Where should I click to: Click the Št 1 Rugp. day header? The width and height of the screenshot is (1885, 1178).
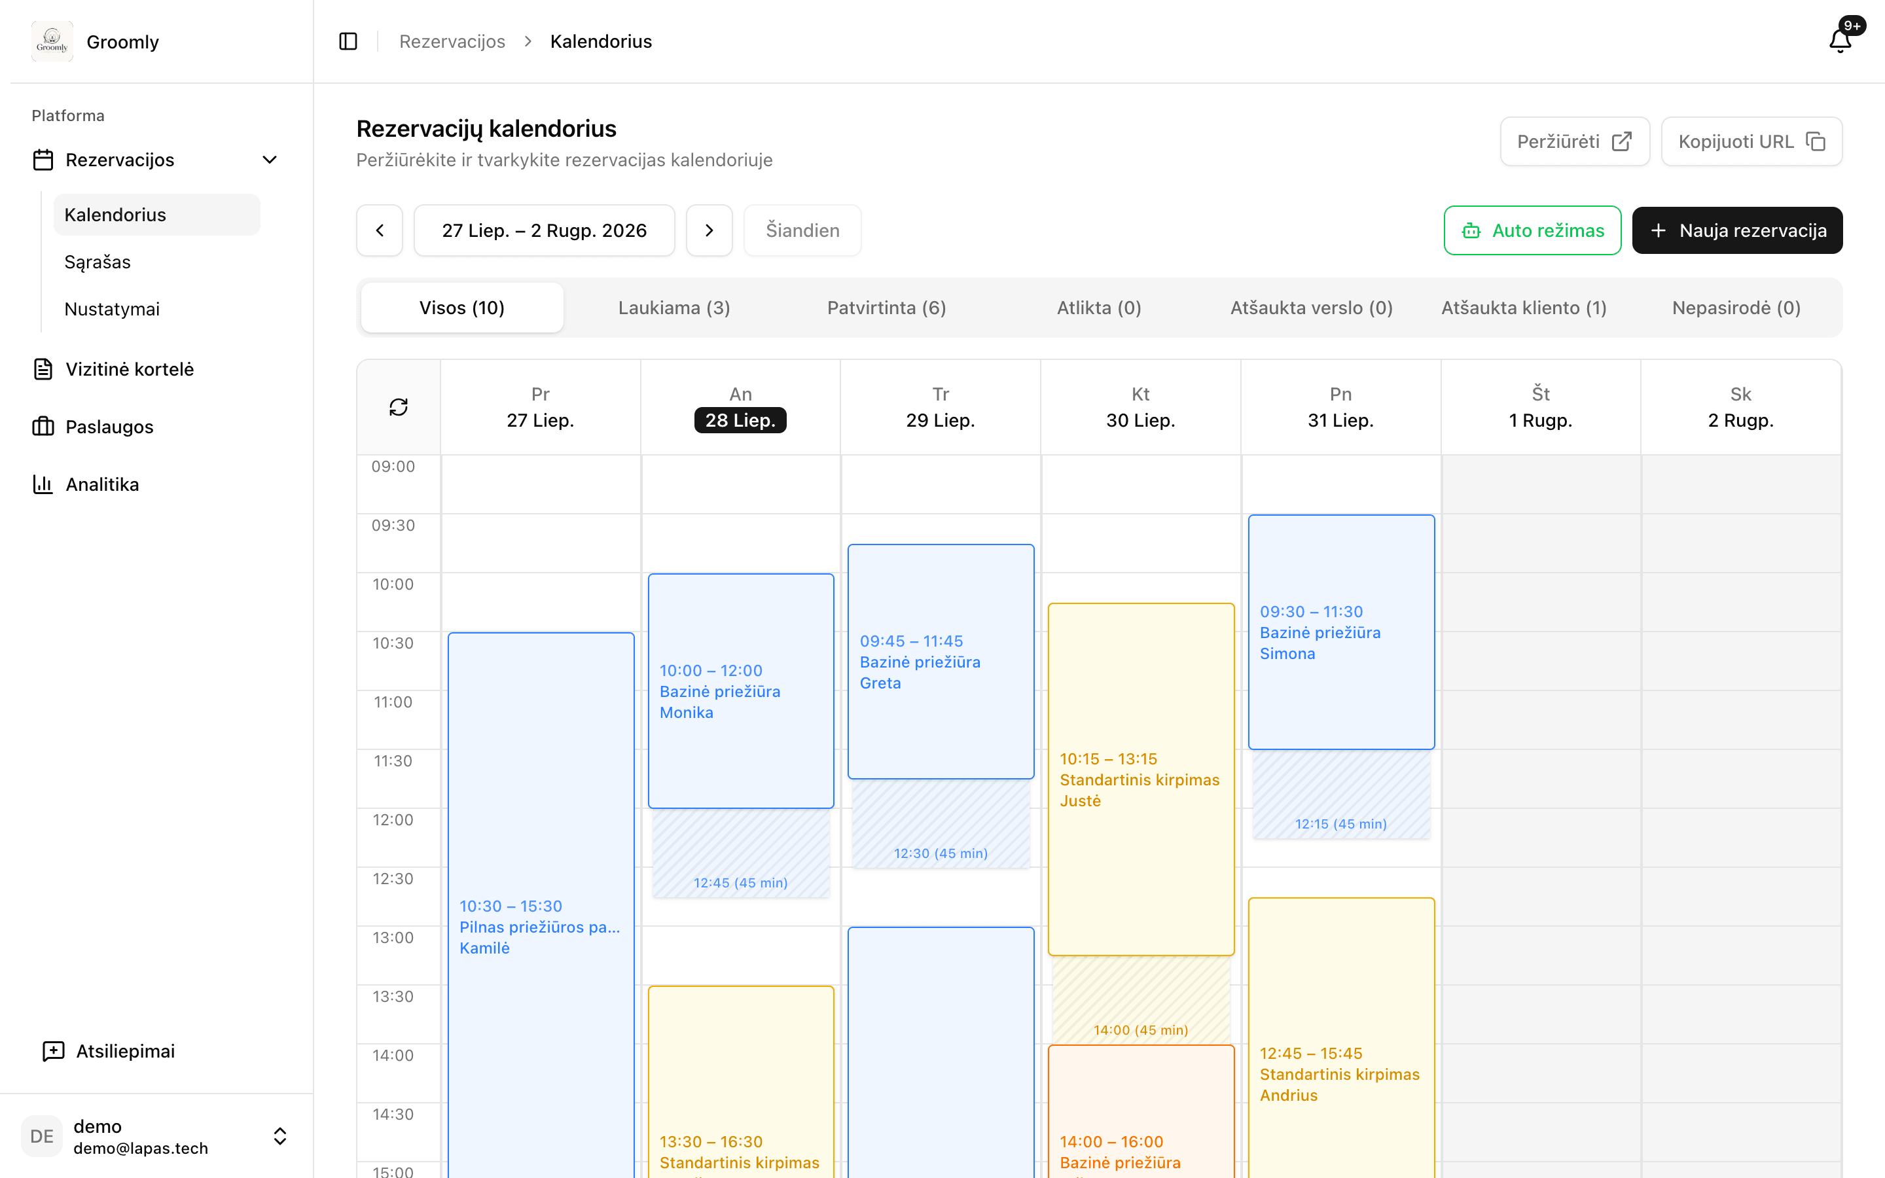pos(1541,408)
